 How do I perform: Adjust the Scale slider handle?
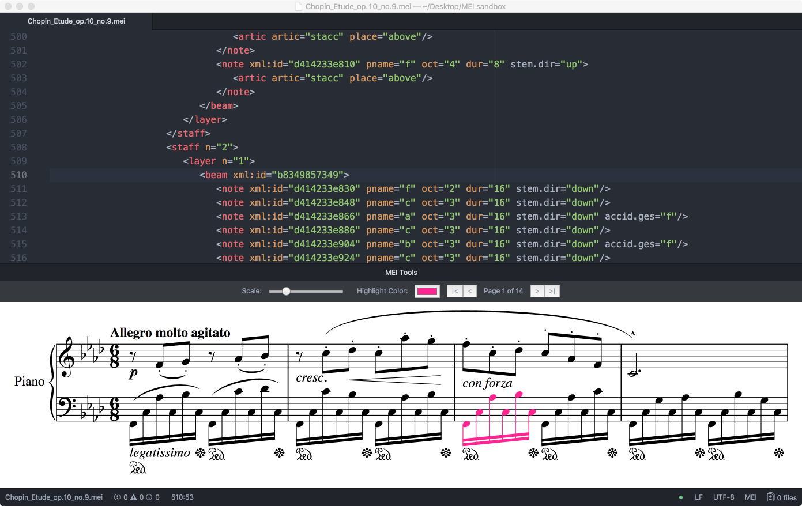pos(286,291)
